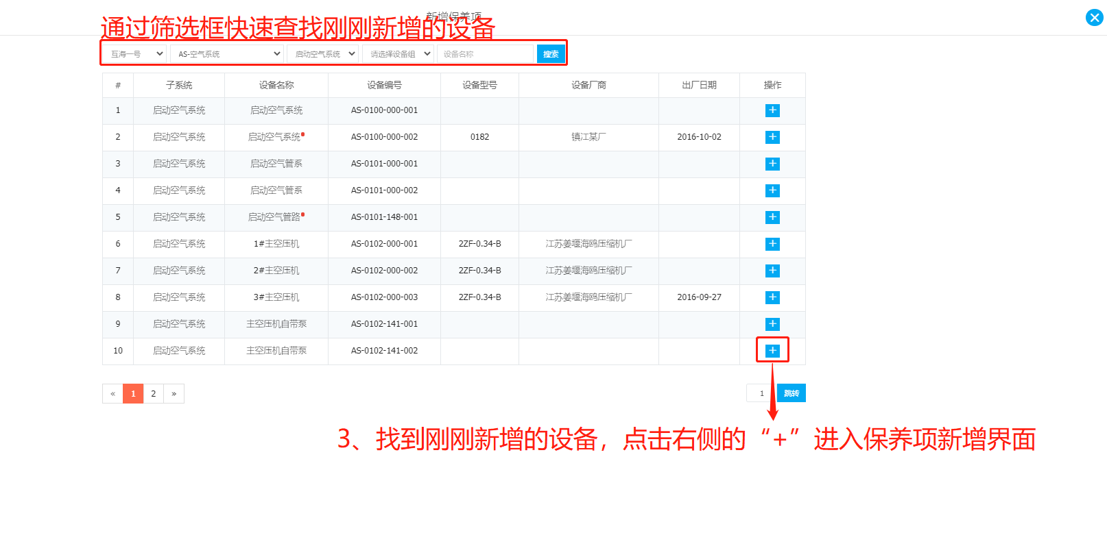Click device number AS-0102-141-002
Screen dimensions: 1107x533
click(384, 351)
